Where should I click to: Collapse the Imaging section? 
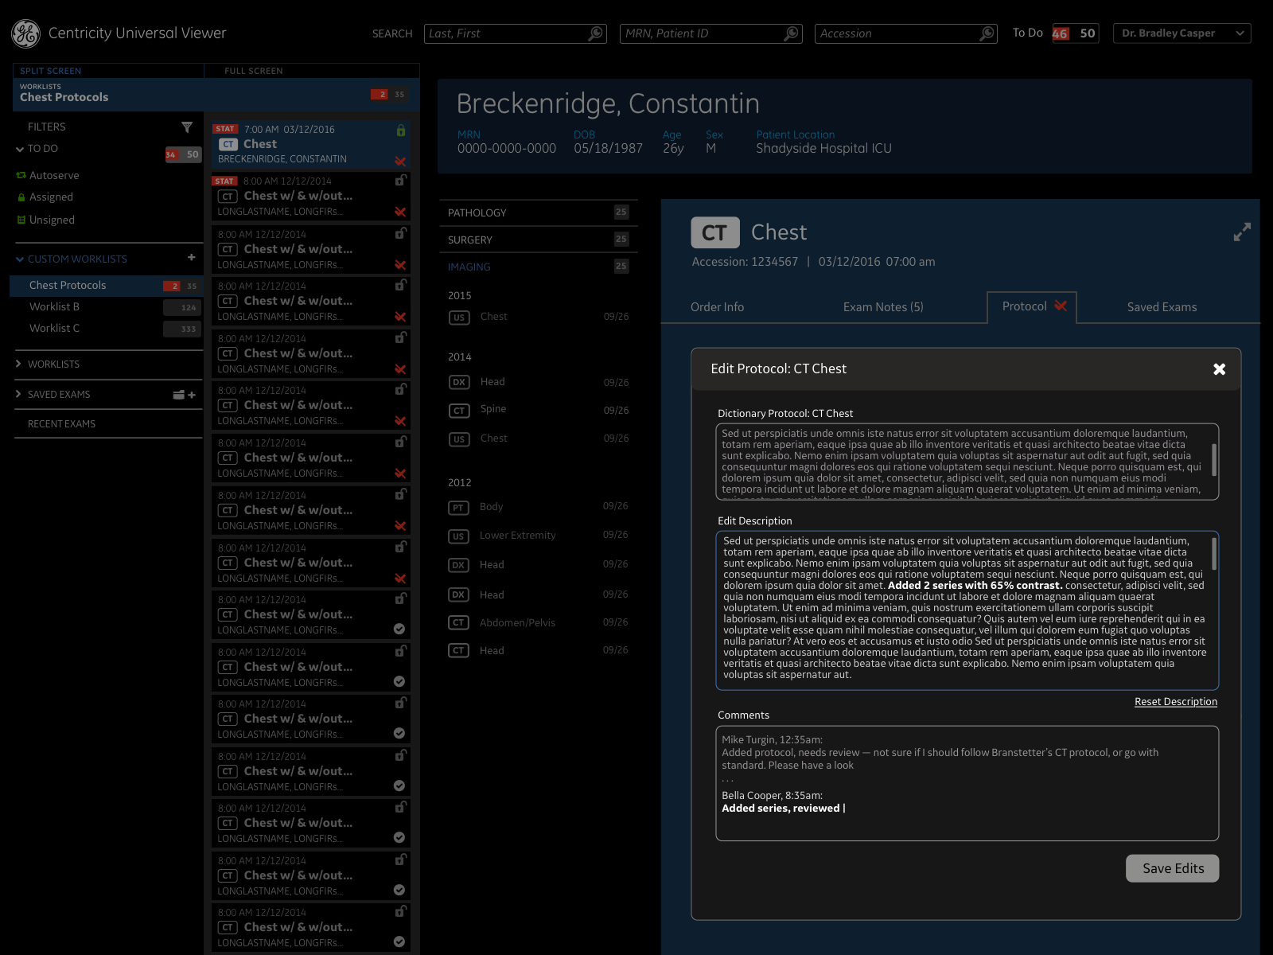click(538, 267)
